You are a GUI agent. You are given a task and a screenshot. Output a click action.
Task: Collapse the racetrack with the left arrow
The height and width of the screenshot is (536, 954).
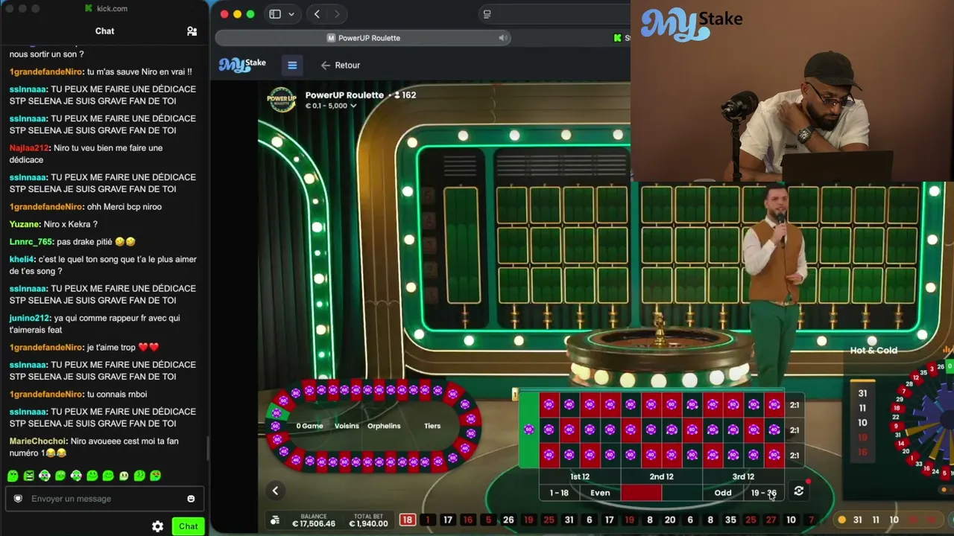(x=275, y=491)
